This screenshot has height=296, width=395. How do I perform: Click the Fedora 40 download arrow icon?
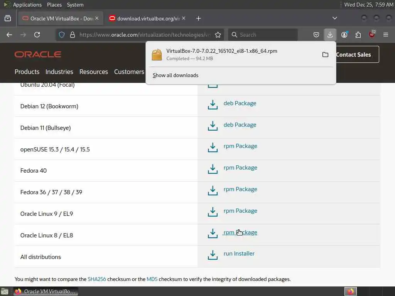point(213,169)
